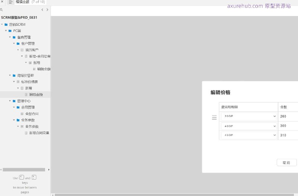
Task: Collapse the 标准价格表 node arrow
Action: click(14, 82)
